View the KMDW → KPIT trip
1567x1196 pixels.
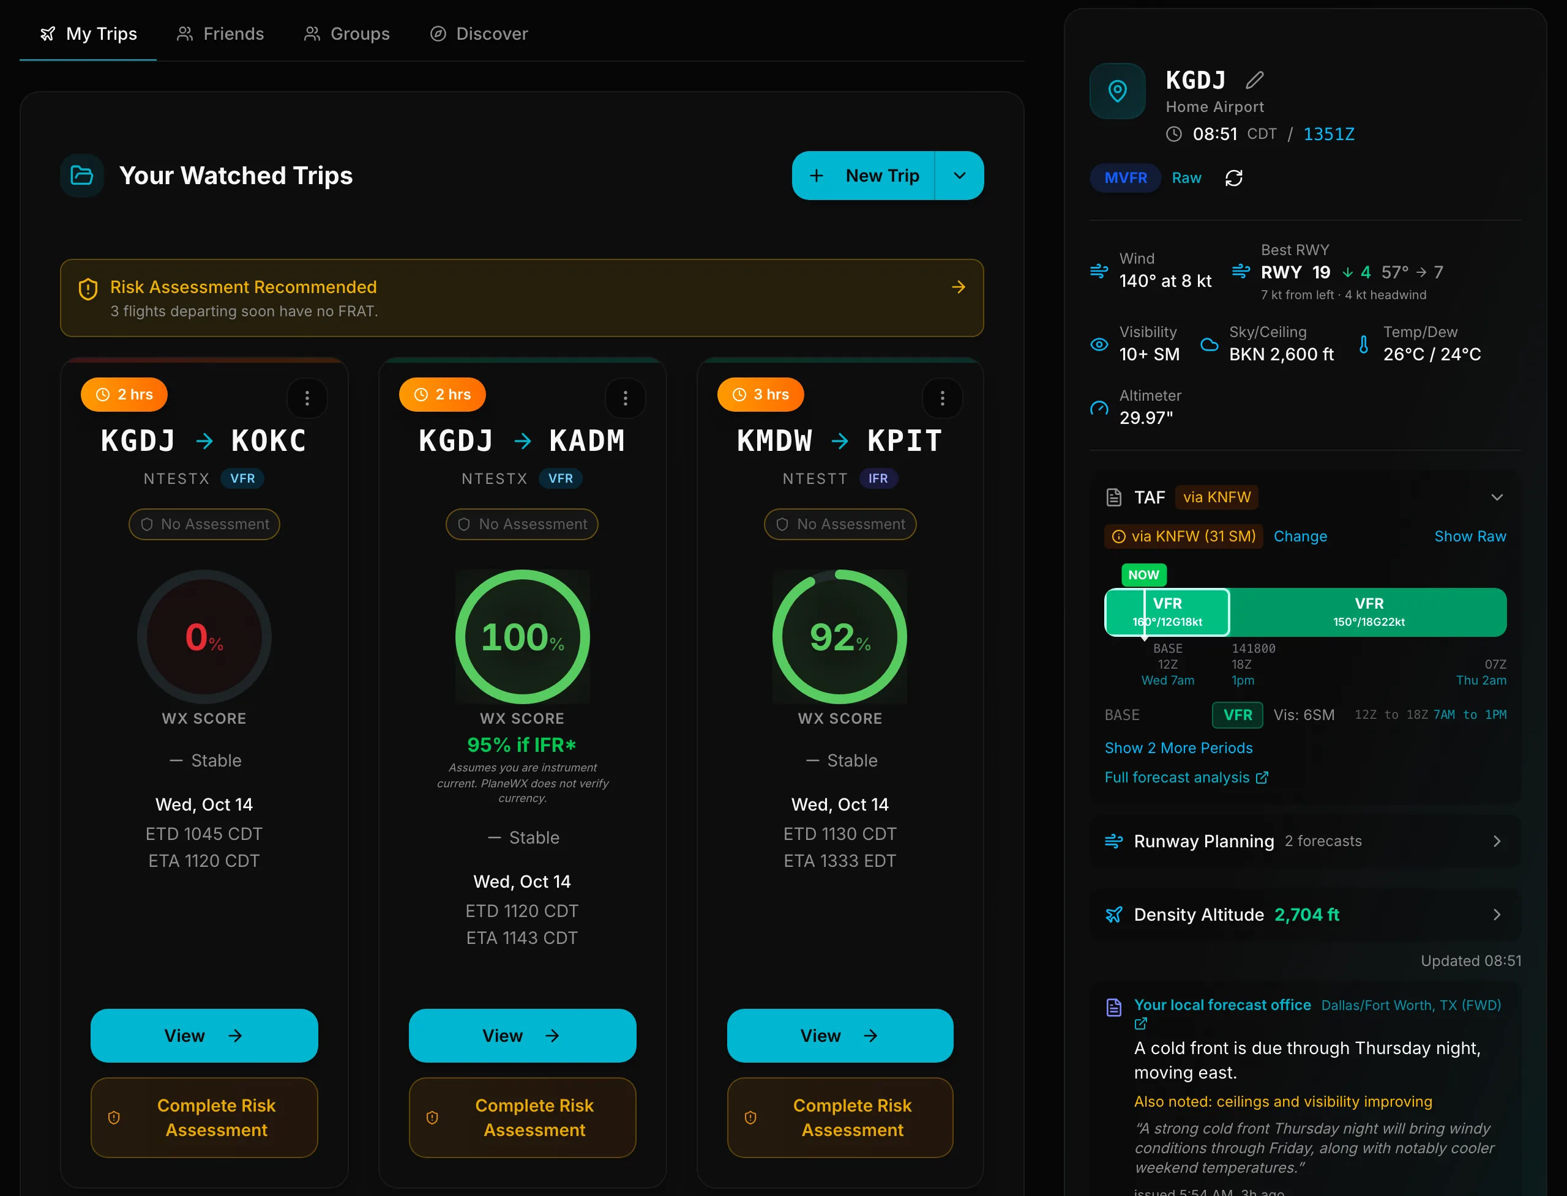point(840,1036)
